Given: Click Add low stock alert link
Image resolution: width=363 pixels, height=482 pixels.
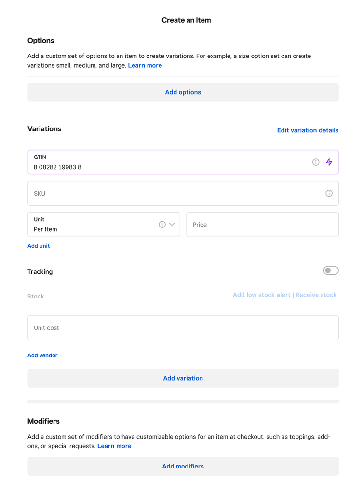Looking at the screenshot, I should 261,295.
